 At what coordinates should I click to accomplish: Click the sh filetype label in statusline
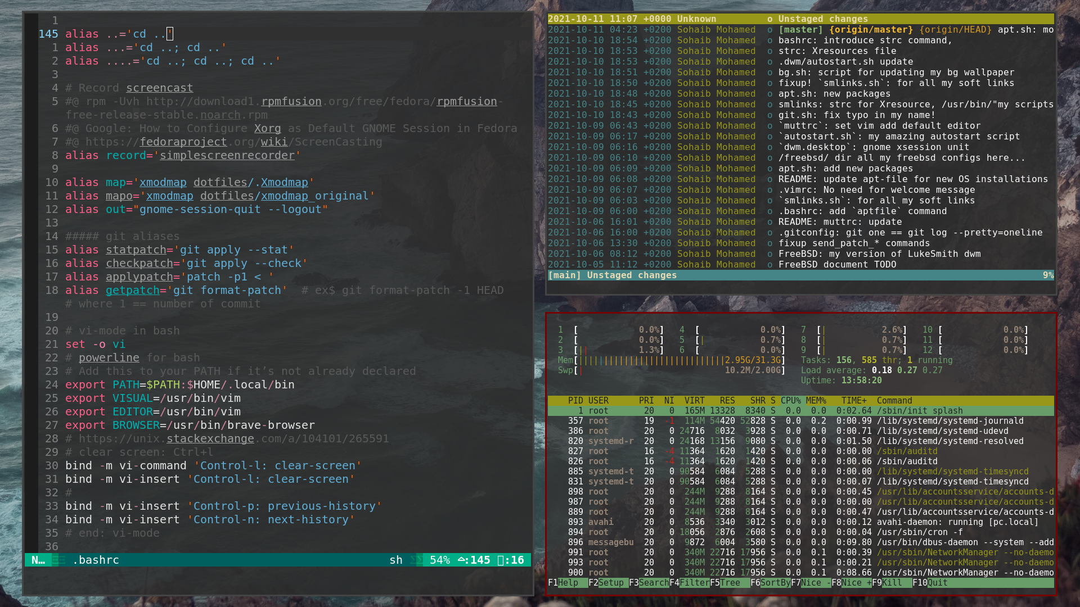coord(395,560)
